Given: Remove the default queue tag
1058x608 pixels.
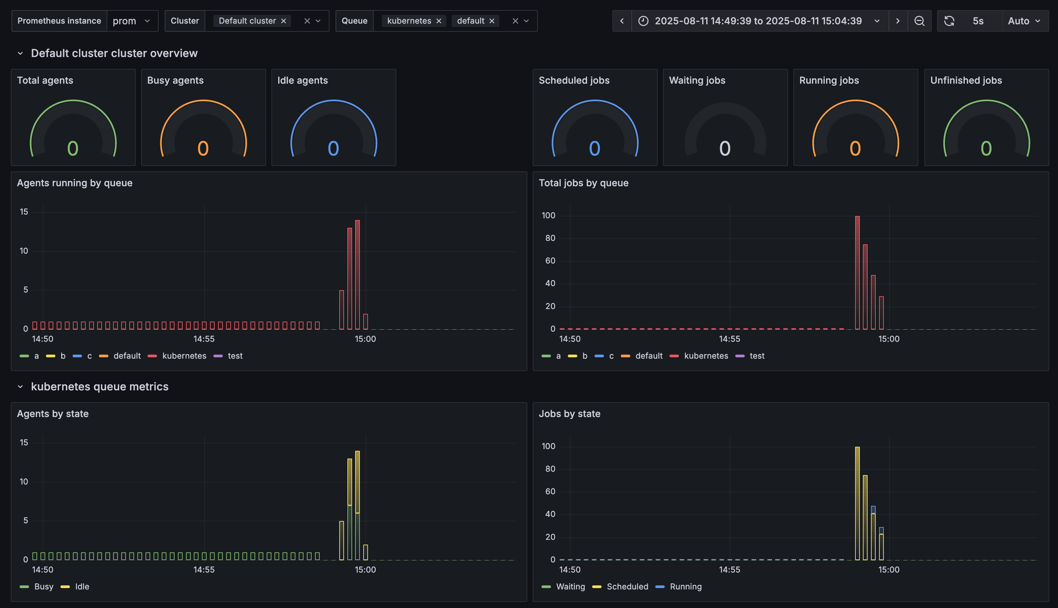Looking at the screenshot, I should click(x=492, y=21).
